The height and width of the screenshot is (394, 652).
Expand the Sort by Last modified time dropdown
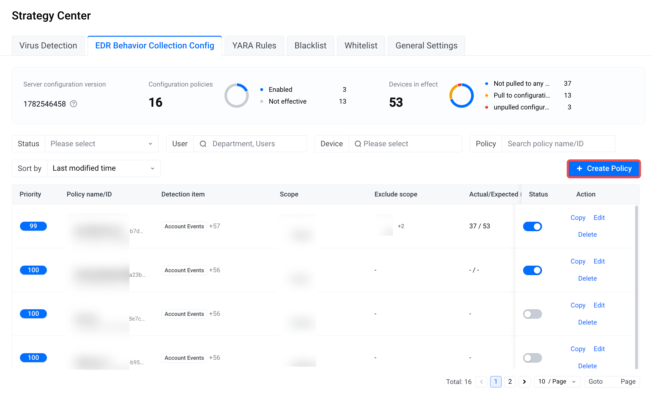tap(104, 168)
